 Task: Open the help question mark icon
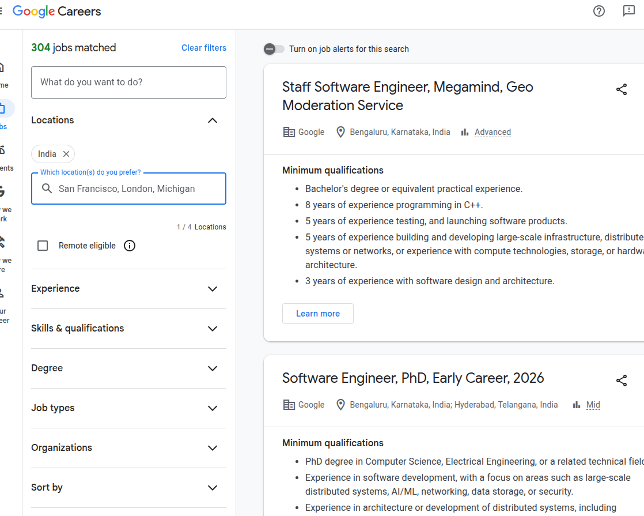599,11
